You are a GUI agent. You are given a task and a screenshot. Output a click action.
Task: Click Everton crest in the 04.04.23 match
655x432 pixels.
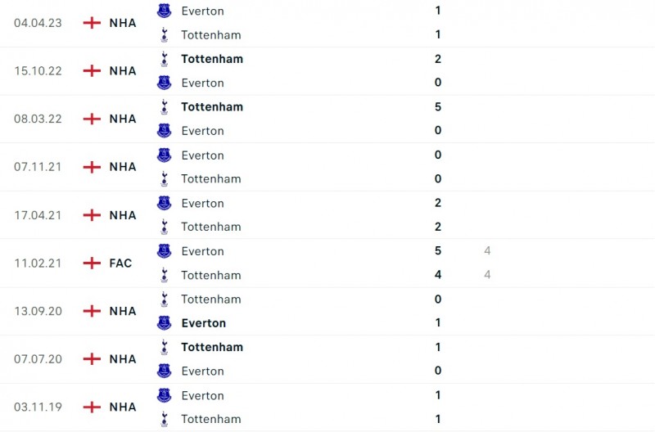[x=165, y=11]
